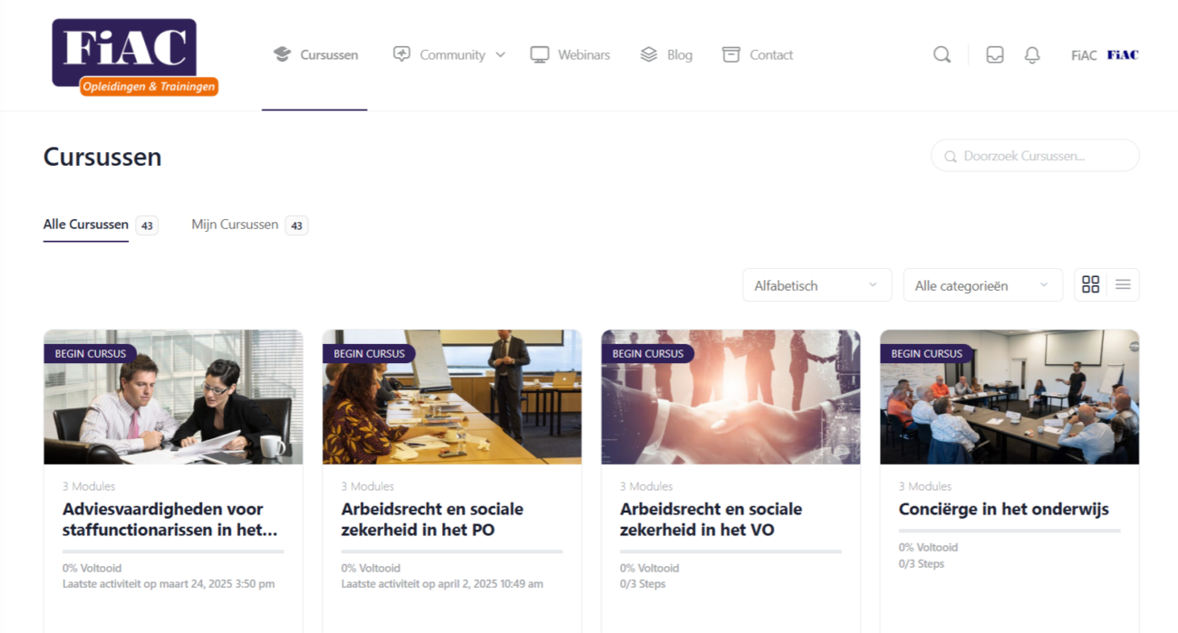The image size is (1178, 633).
Task: Open the Alfabetisch sorting dropdown
Action: [x=816, y=284]
